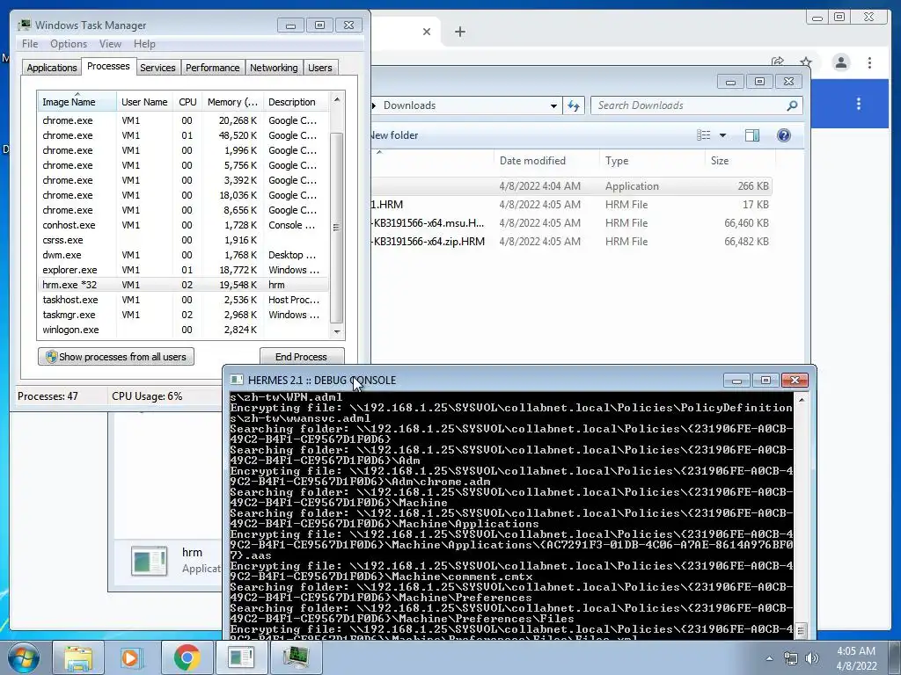
Task: Switch to the Users tab
Action: coord(319,67)
